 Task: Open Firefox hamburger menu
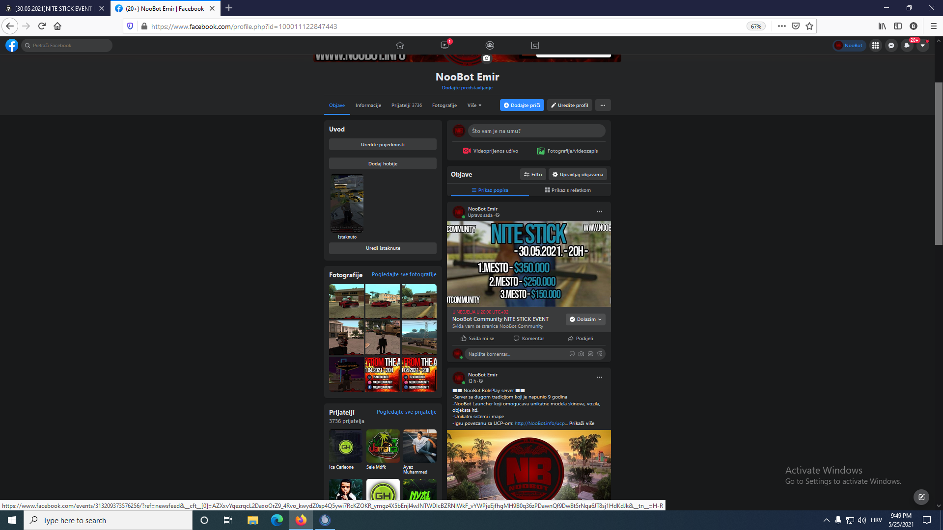933,26
